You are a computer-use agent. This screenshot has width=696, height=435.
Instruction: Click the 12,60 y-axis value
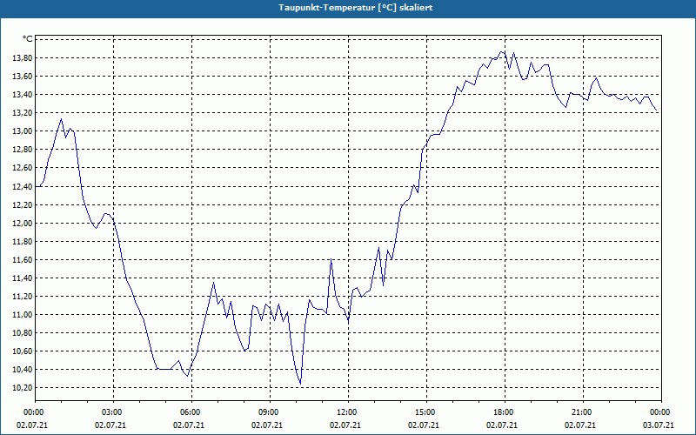[x=22, y=167]
